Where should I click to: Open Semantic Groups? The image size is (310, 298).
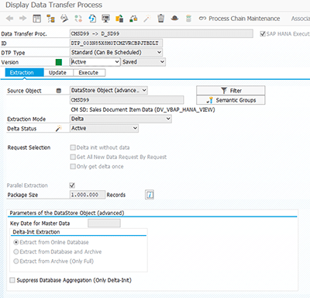coord(231,100)
